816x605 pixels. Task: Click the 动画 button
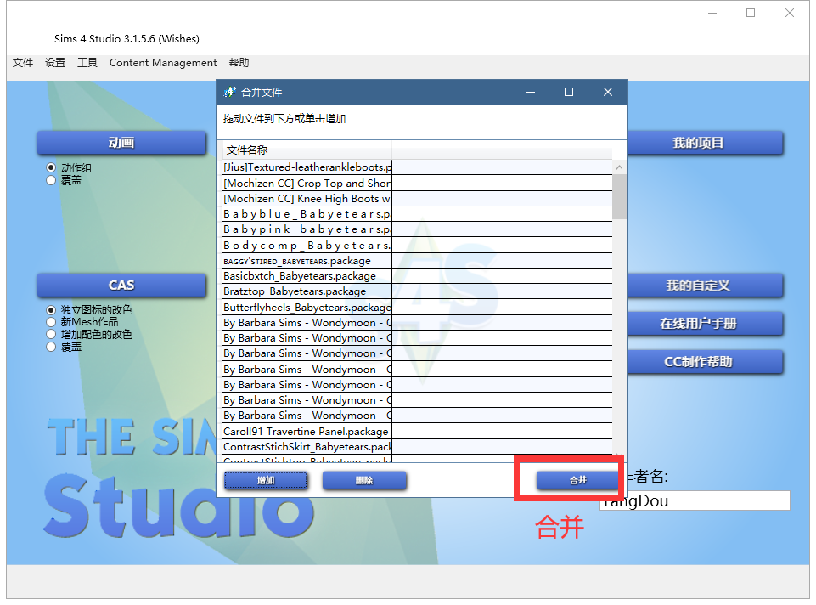[121, 143]
